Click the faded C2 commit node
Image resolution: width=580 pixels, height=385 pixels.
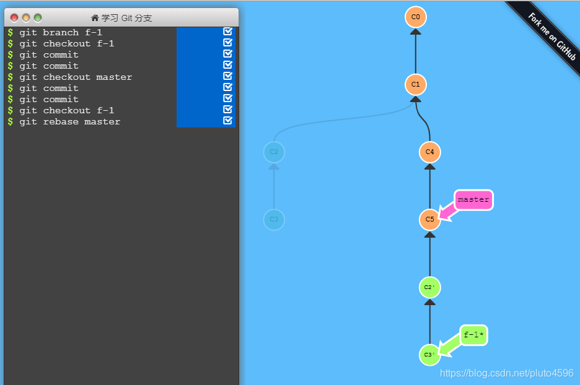coord(274,152)
